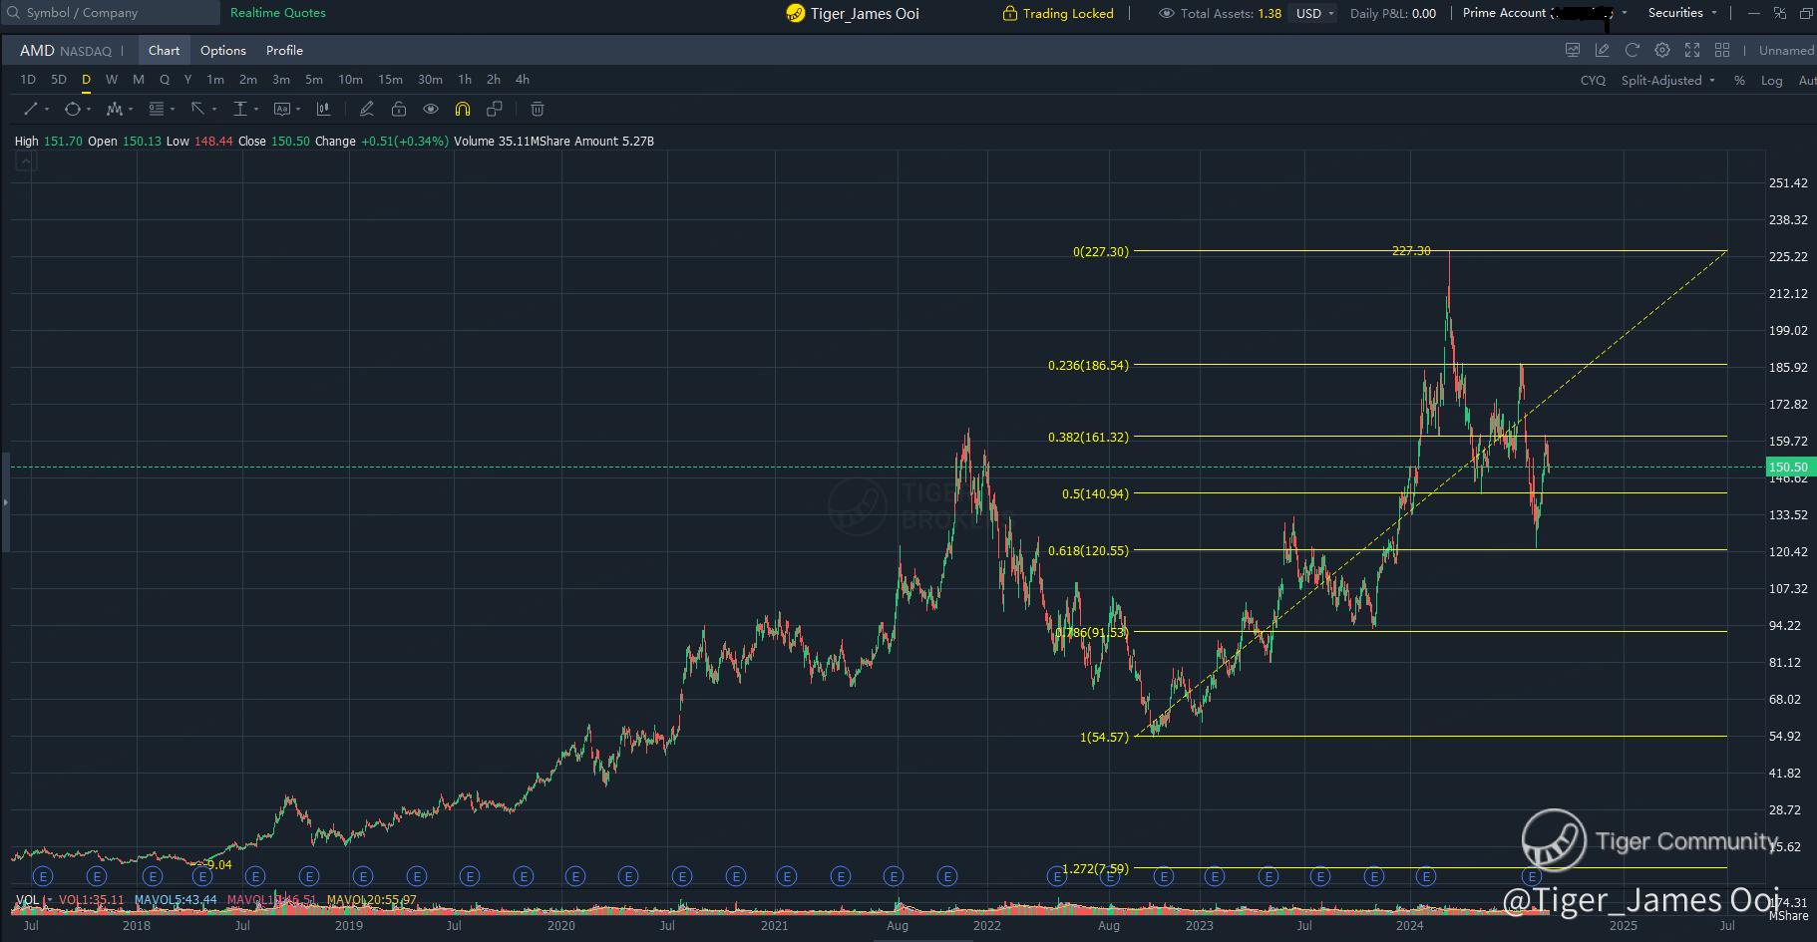Screen dimensions: 1817x942
Task: Toggle the CYQ chip distribution
Action: coord(1593,80)
